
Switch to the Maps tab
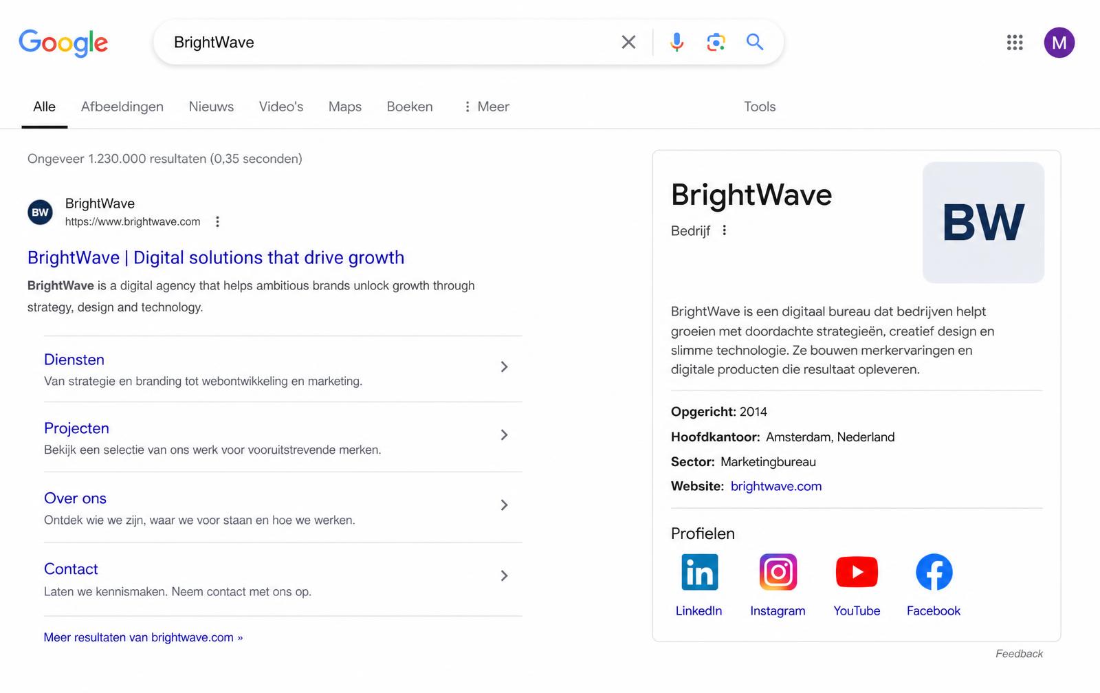[345, 107]
